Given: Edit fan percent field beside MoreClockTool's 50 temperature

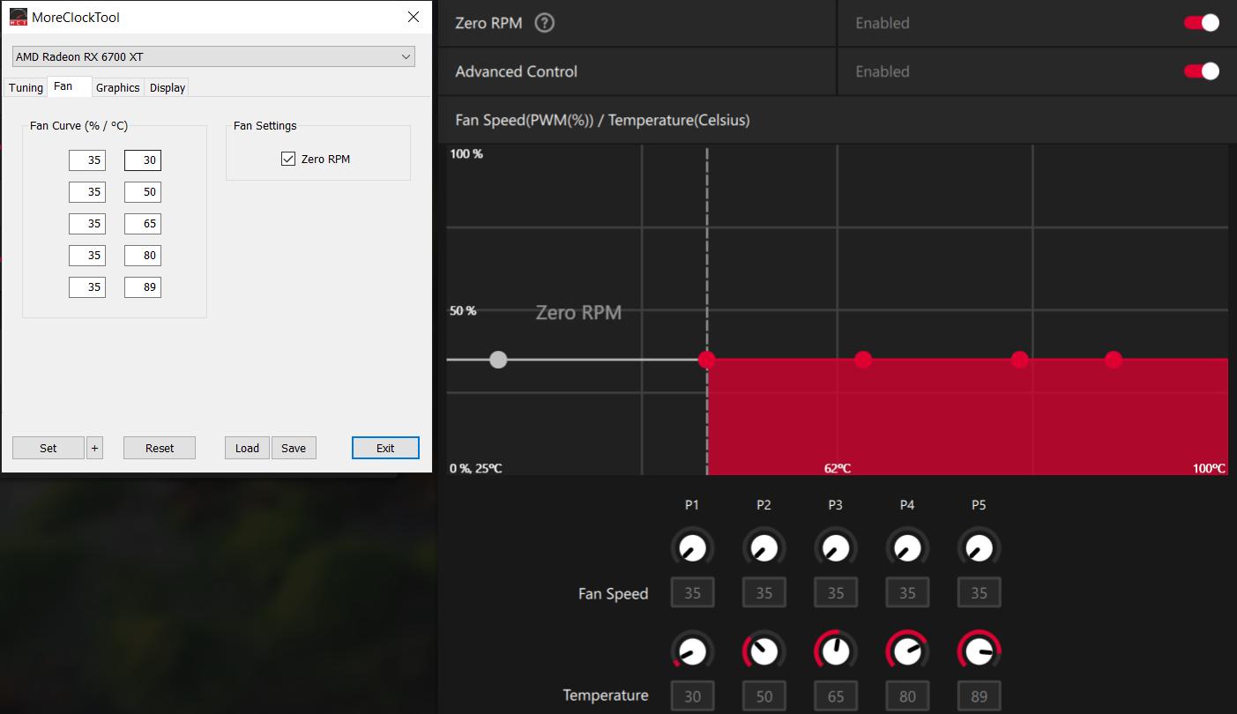Looking at the screenshot, I should click(87, 192).
